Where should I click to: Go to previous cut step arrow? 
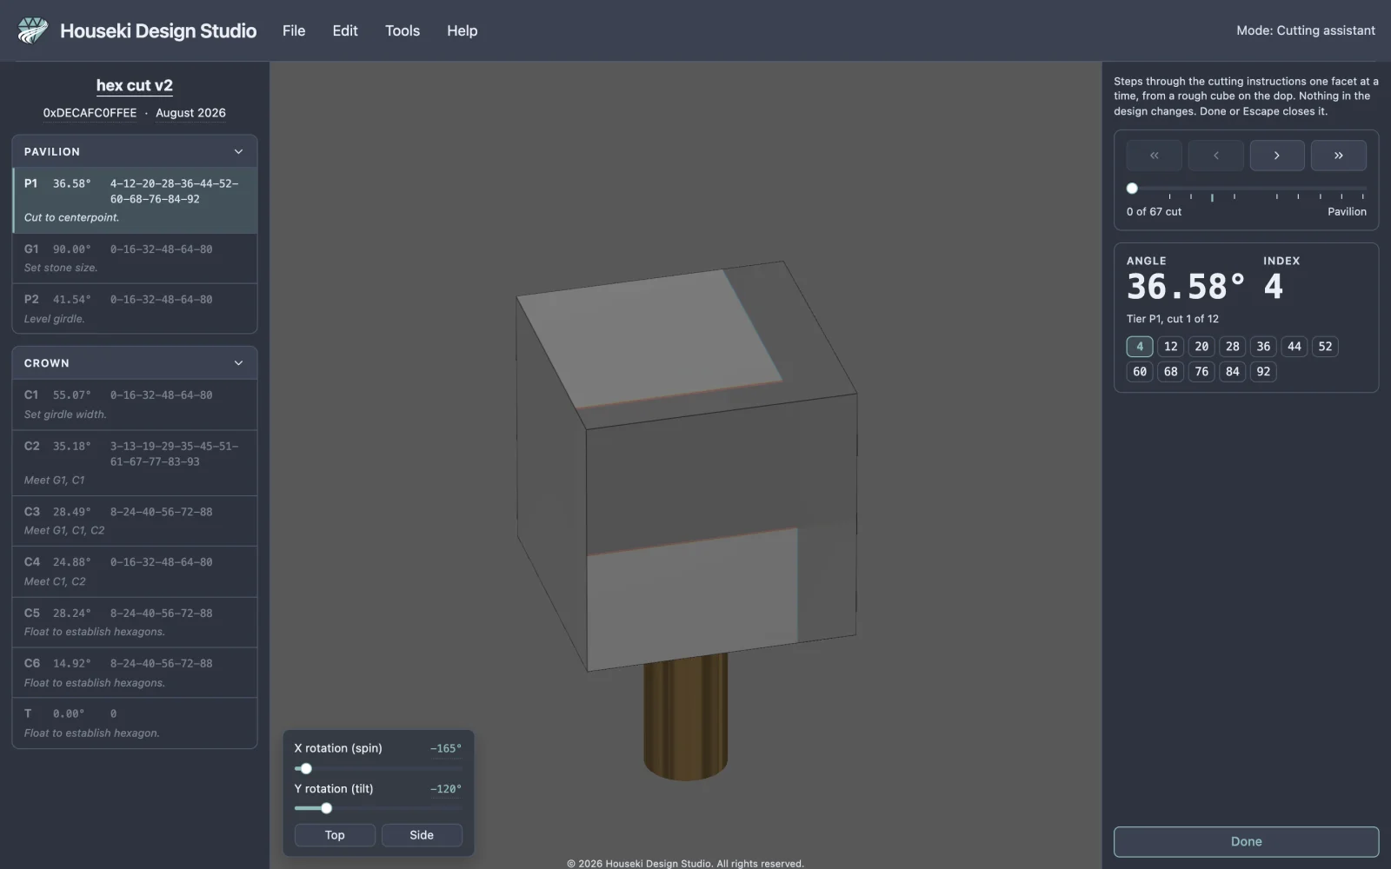[x=1215, y=156]
